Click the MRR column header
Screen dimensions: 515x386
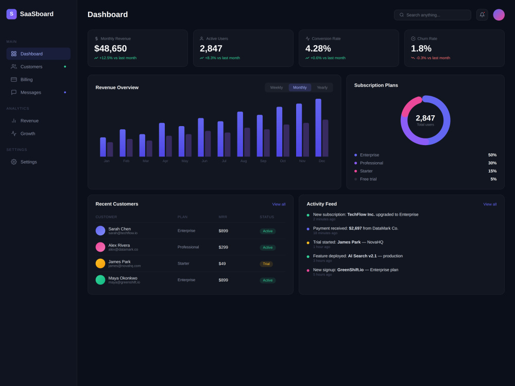pyautogui.click(x=222, y=217)
